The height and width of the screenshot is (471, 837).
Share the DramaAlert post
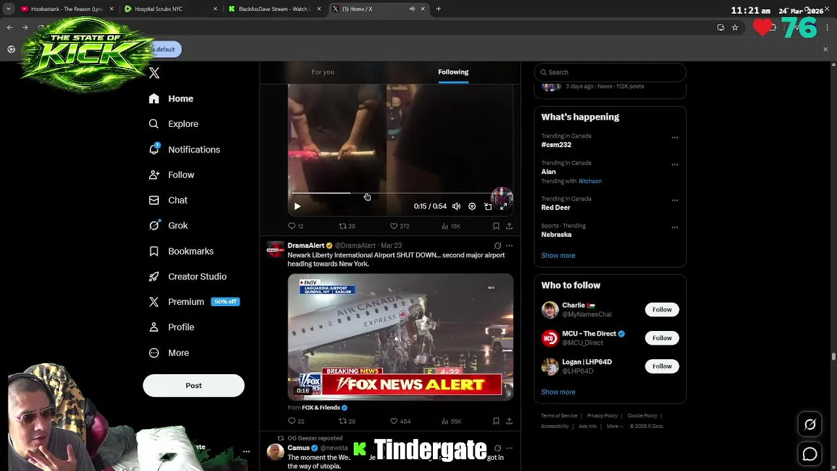coord(509,421)
